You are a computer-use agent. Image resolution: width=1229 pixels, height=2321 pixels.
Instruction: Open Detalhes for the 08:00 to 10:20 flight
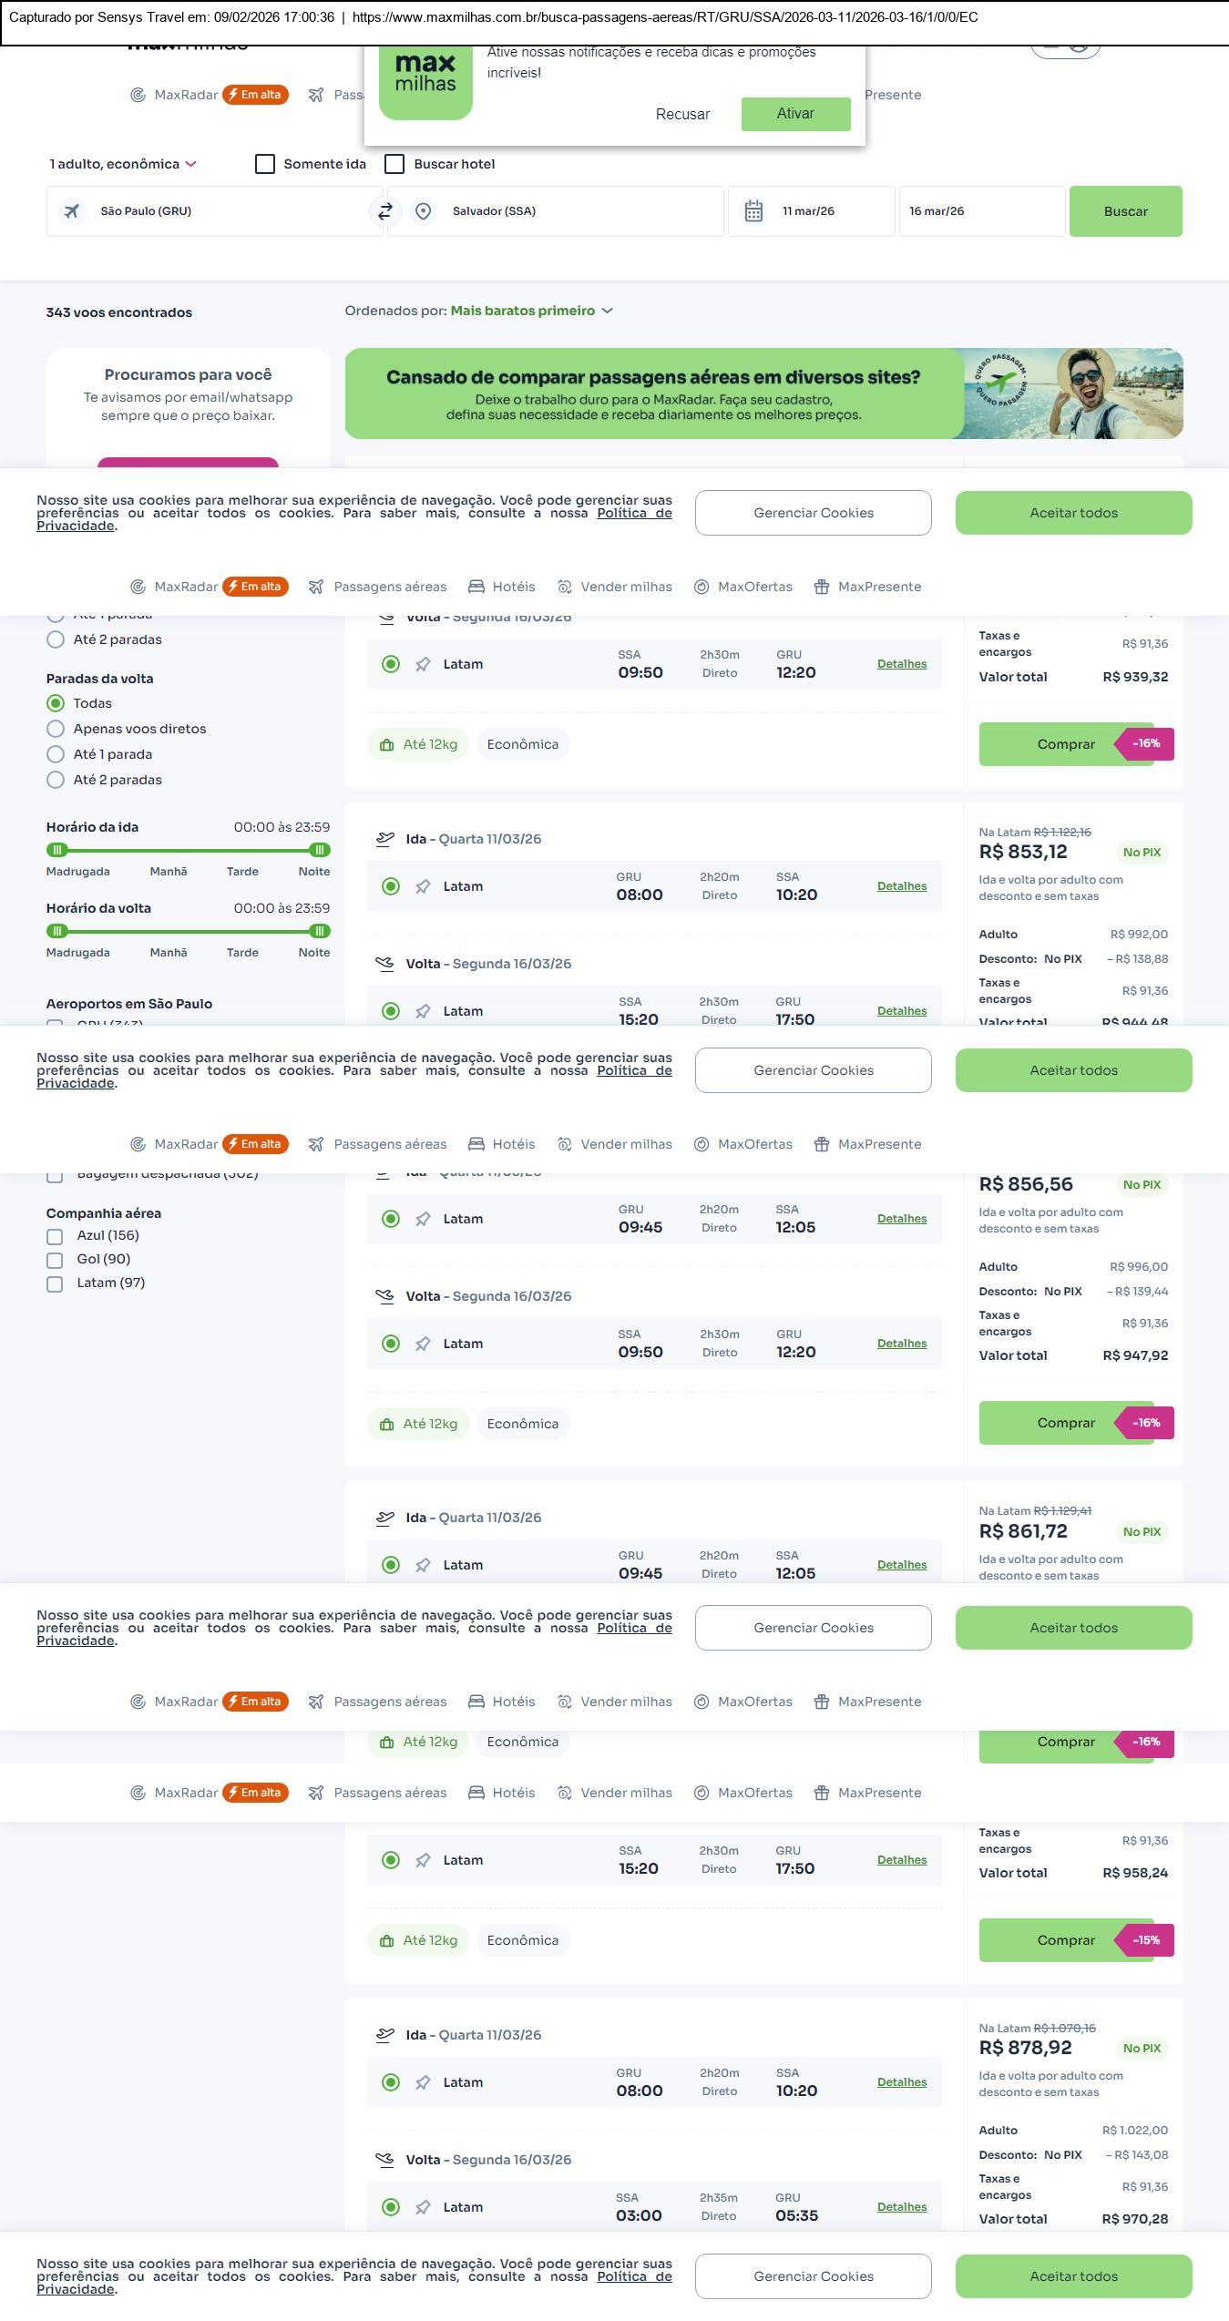(x=901, y=886)
